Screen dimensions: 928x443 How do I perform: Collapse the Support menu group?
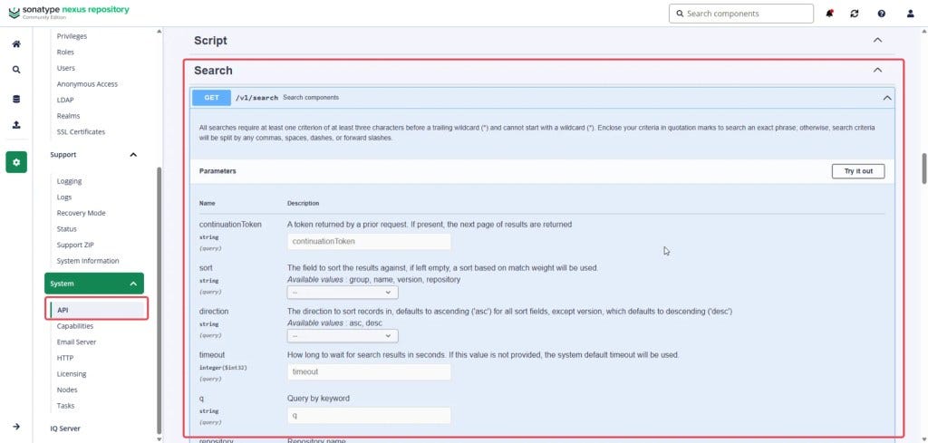click(x=133, y=154)
